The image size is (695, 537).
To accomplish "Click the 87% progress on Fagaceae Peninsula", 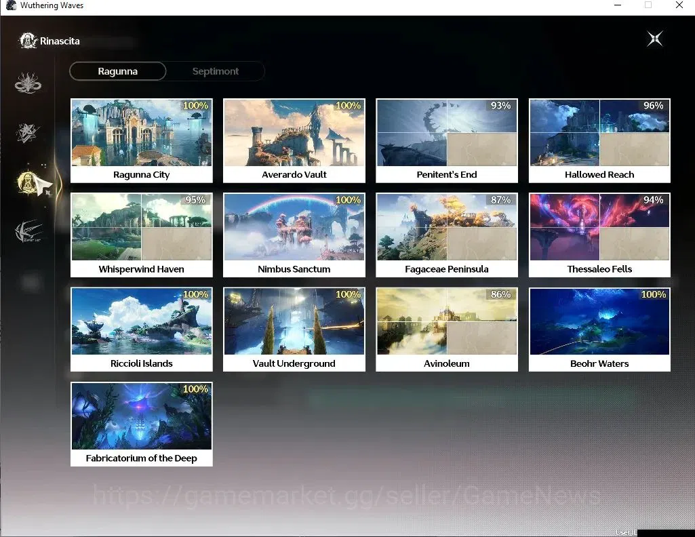I will coord(501,200).
